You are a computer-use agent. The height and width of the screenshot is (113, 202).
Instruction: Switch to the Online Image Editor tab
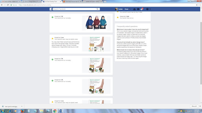[x=31, y=2]
